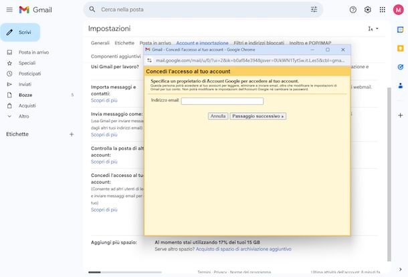Switch to Posta in arrivo settings tab
Image resolution: width=408 pixels, height=277 pixels.
click(155, 43)
